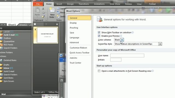Viewport: 175px width, 98px height.
Task: Select Proofing category in Word Options
Action: 80,28
